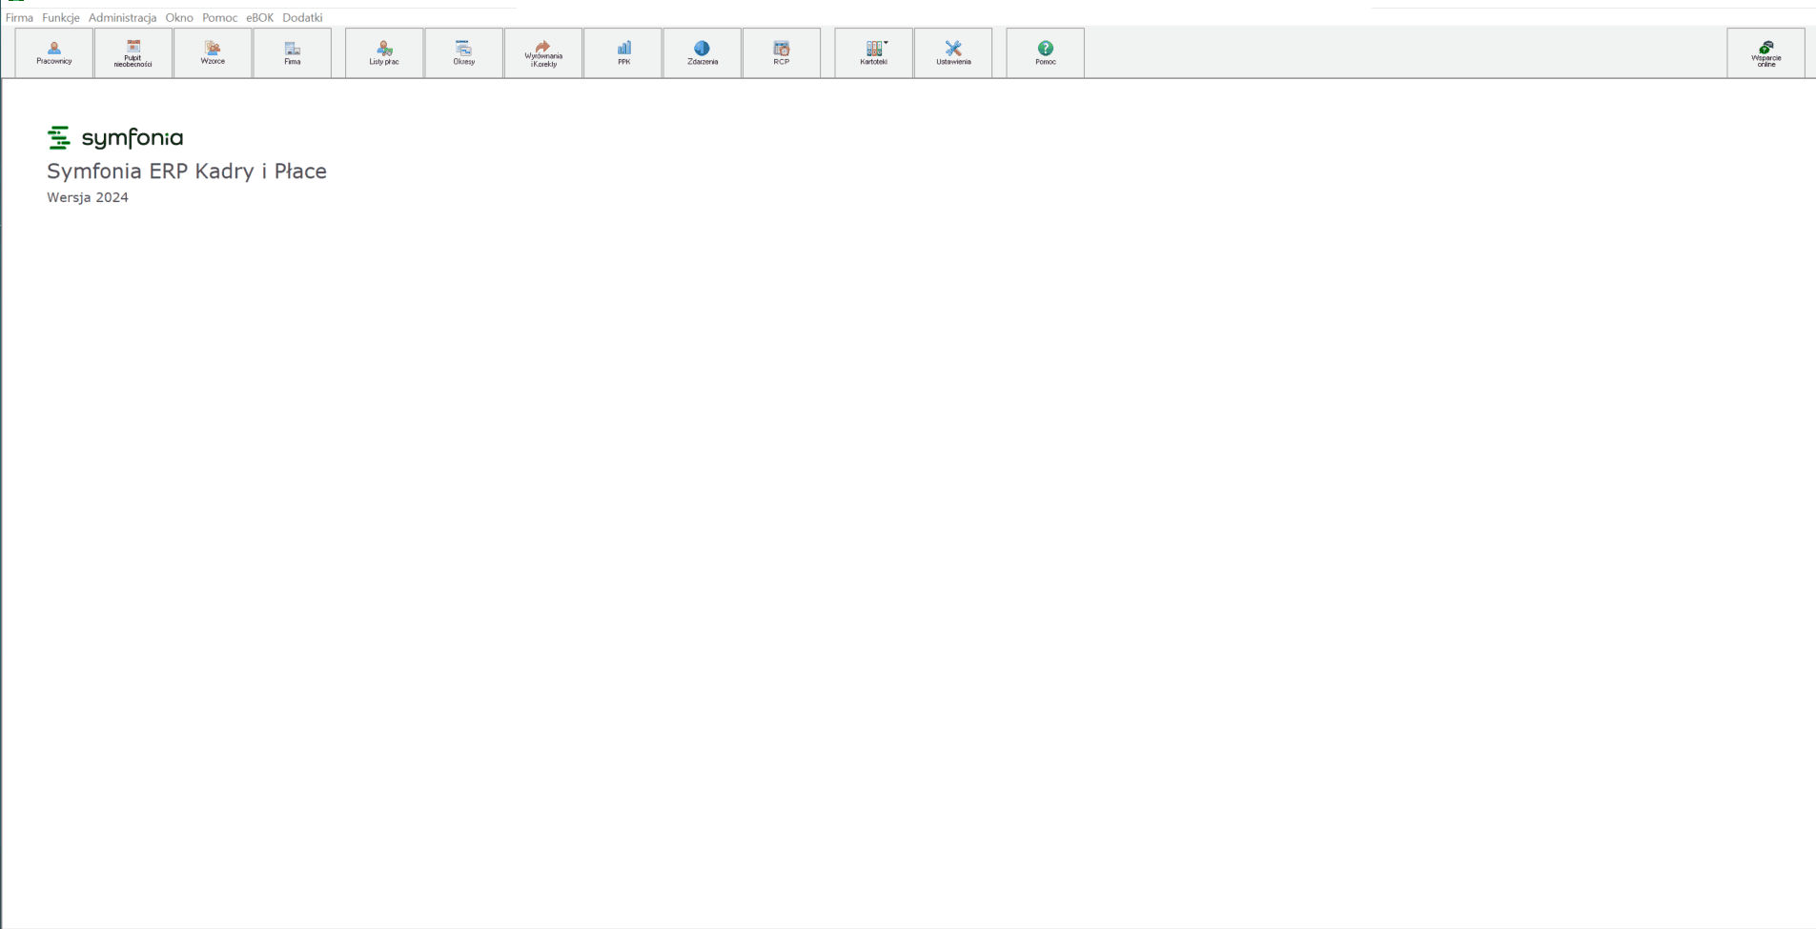Open the Okresy periods icon
Image resolution: width=1816 pixels, height=929 pixels.
[x=464, y=52]
